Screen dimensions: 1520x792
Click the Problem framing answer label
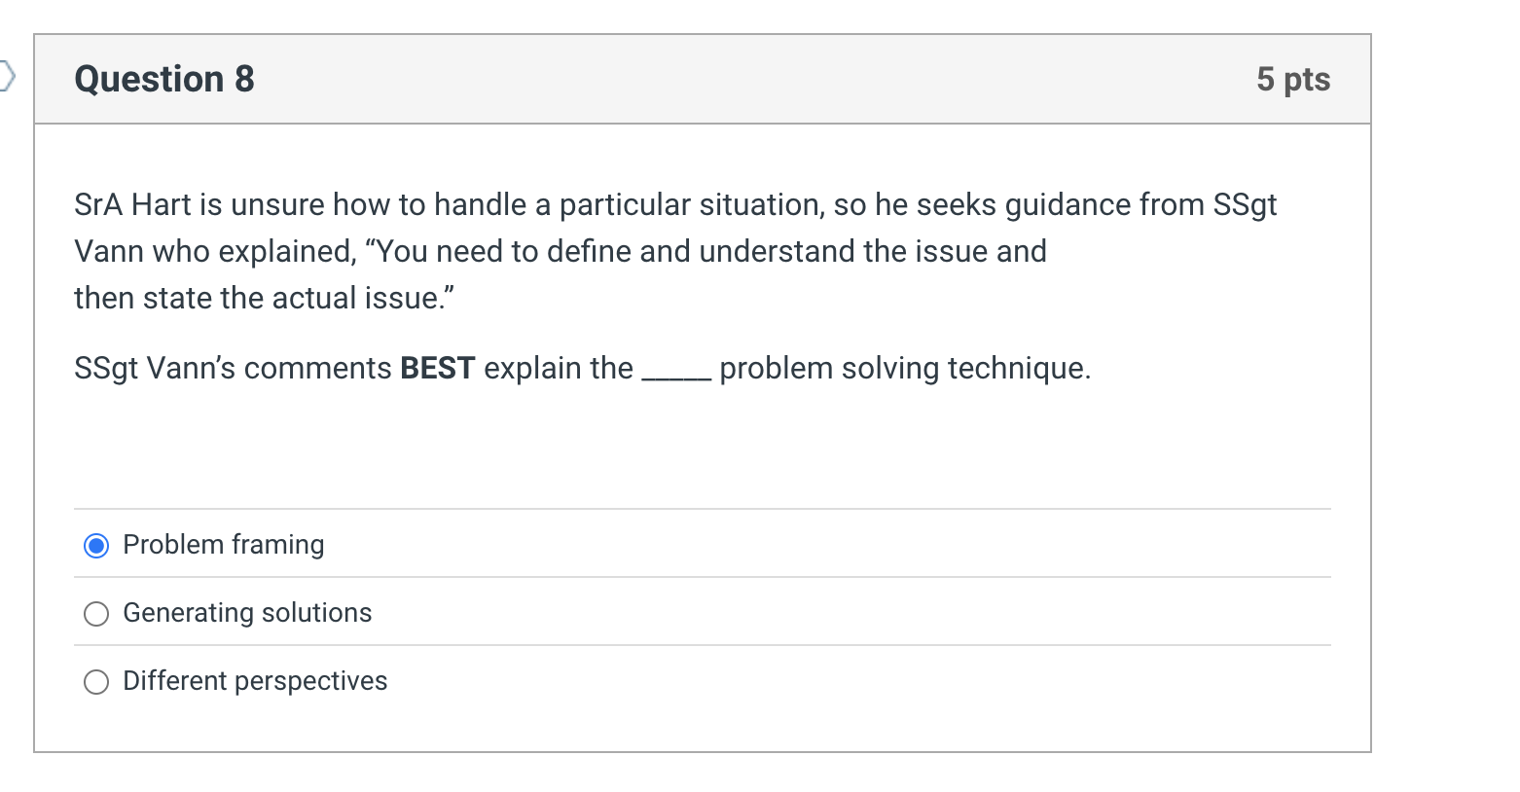[223, 546]
